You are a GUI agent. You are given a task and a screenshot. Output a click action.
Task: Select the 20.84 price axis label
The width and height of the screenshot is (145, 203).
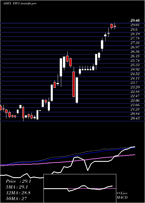[x=135, y=114]
